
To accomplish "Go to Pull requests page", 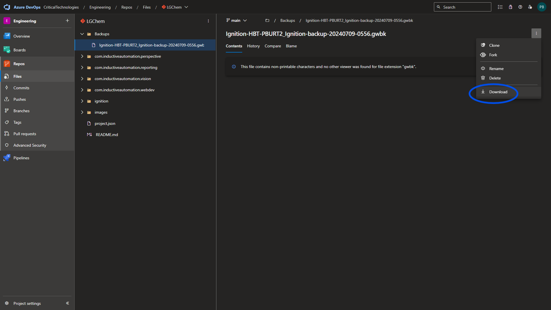I will [x=25, y=134].
